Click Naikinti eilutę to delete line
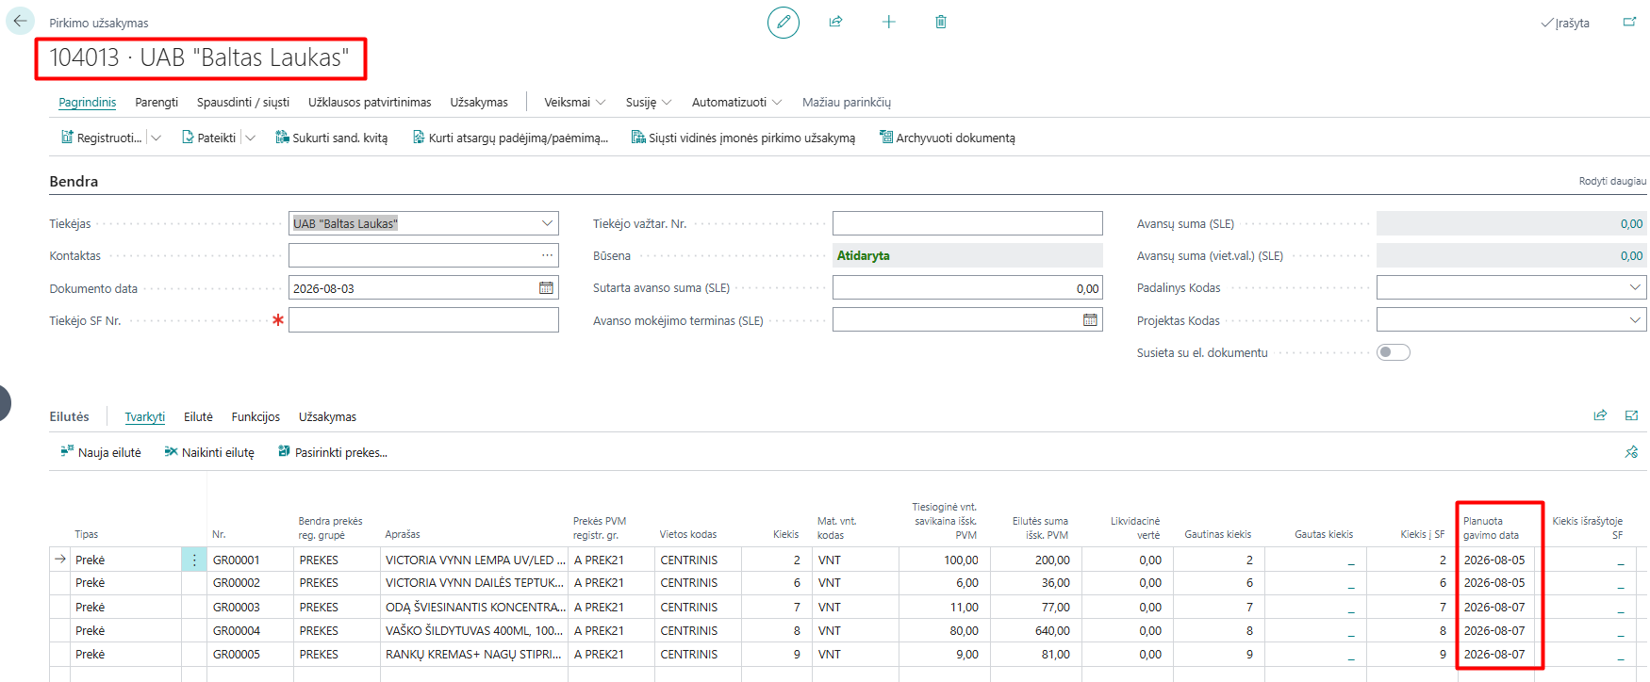This screenshot has height=682, width=1650. pos(209,452)
